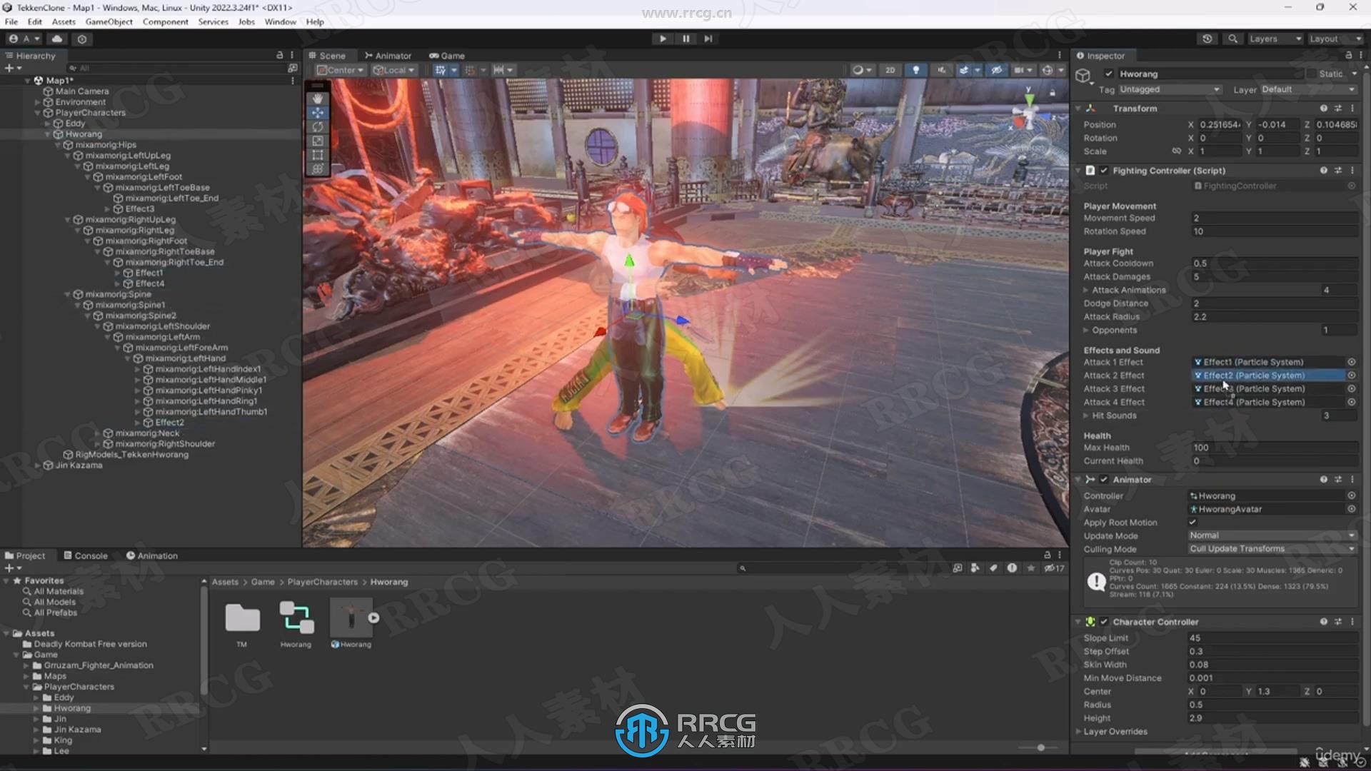Switch to the Animator tab

[x=388, y=56]
